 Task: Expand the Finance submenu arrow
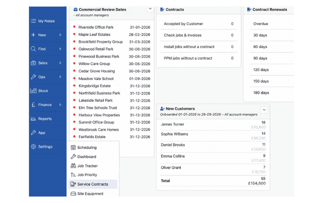click(x=60, y=105)
